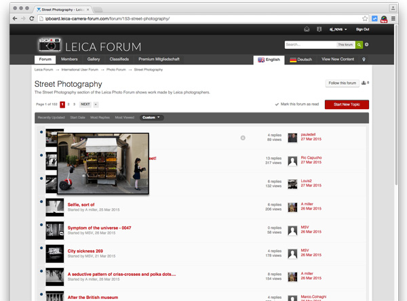
Task: Click the Start New Topic button
Action: [347, 104]
